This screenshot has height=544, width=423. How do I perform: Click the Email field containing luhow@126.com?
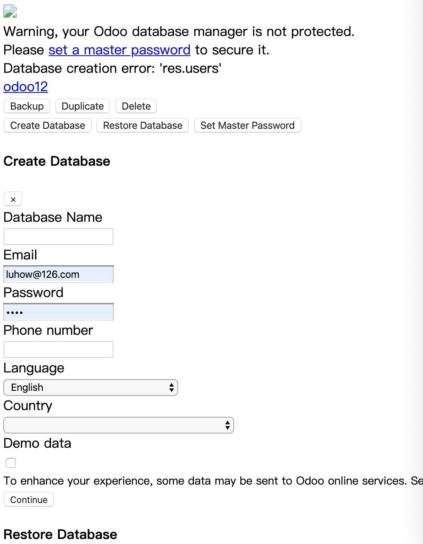point(59,274)
